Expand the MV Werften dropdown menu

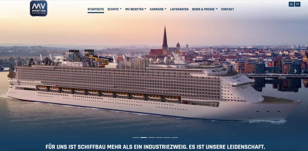pyautogui.click(x=136, y=9)
